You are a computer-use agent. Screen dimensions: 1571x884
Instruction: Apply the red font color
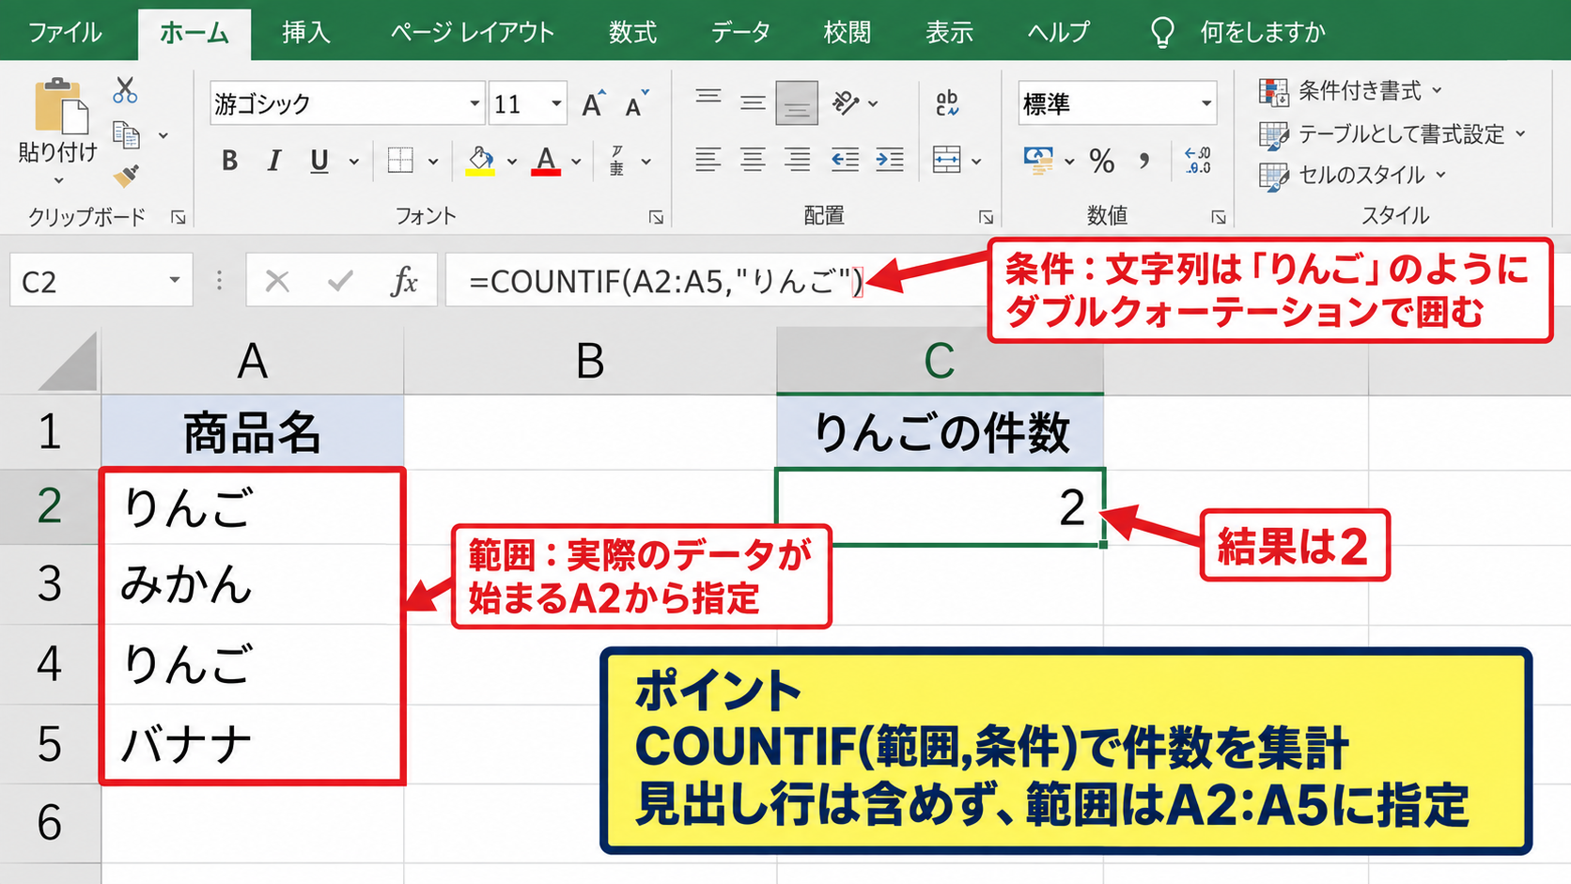(546, 161)
